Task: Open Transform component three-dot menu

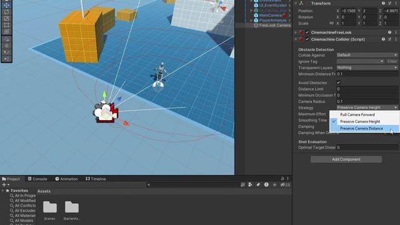Action: [x=396, y=3]
